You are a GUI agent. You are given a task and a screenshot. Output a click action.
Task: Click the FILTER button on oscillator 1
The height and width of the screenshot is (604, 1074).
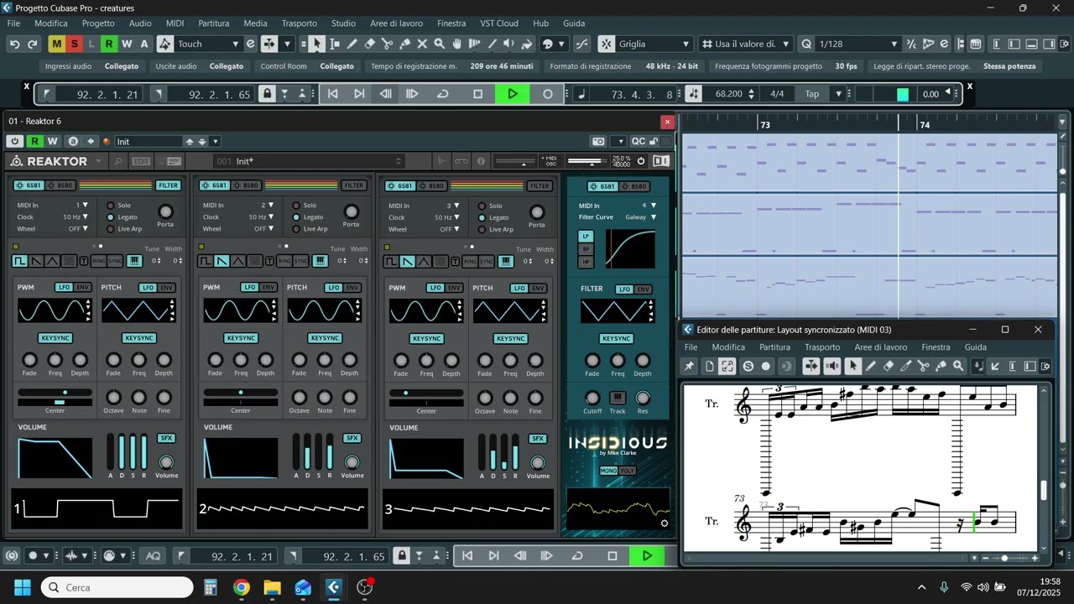(168, 185)
